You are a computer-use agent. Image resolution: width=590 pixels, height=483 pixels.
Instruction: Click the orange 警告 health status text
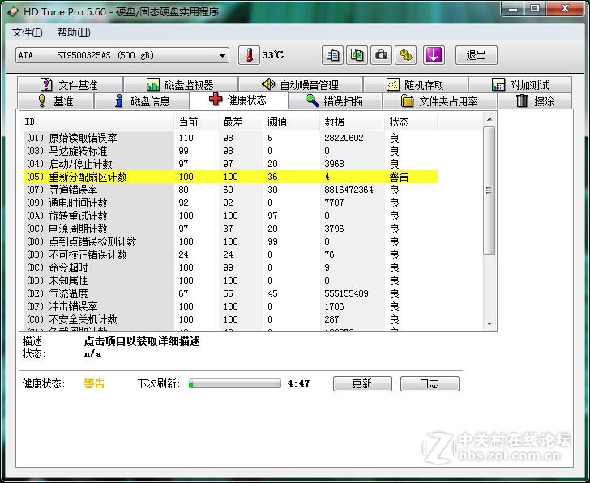94,383
